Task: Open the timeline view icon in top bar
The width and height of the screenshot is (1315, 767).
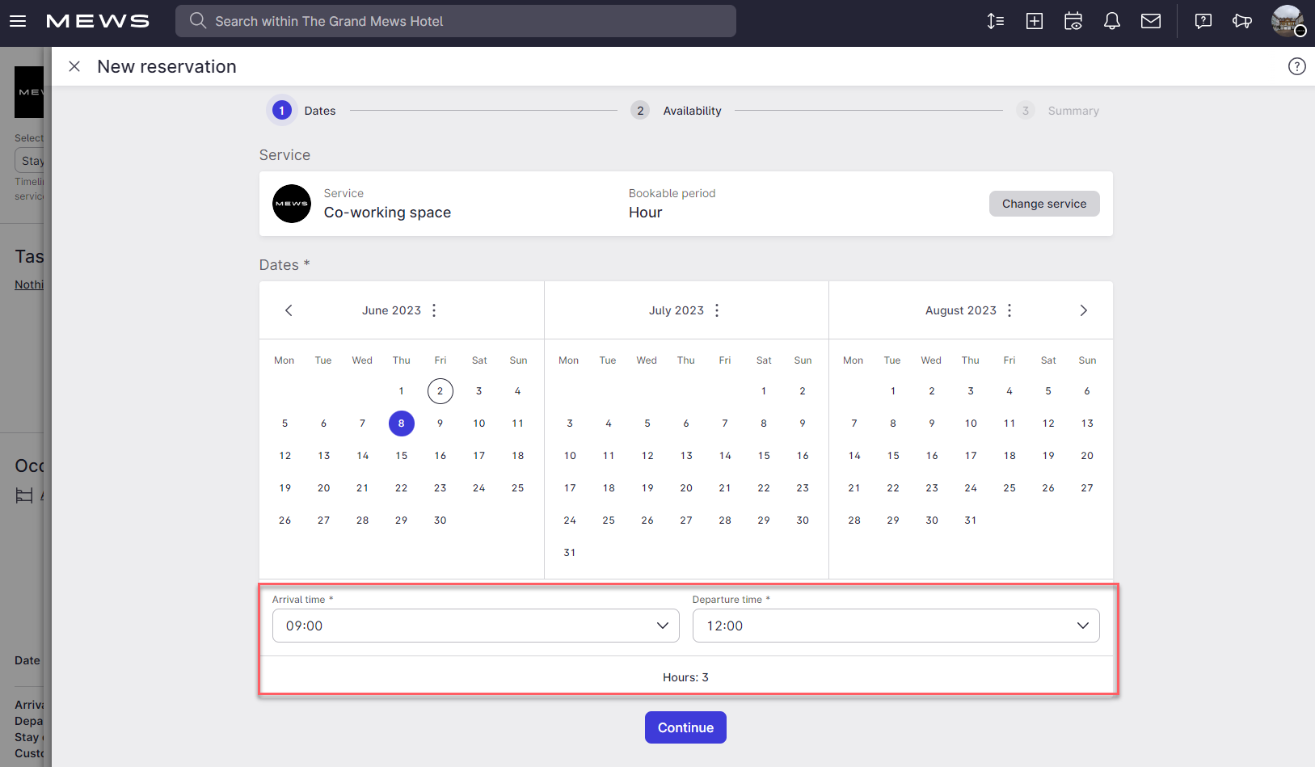Action: click(995, 21)
